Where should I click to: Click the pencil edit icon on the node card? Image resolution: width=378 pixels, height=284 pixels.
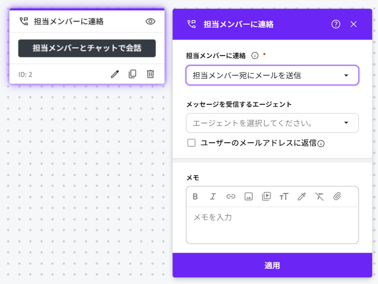click(115, 74)
